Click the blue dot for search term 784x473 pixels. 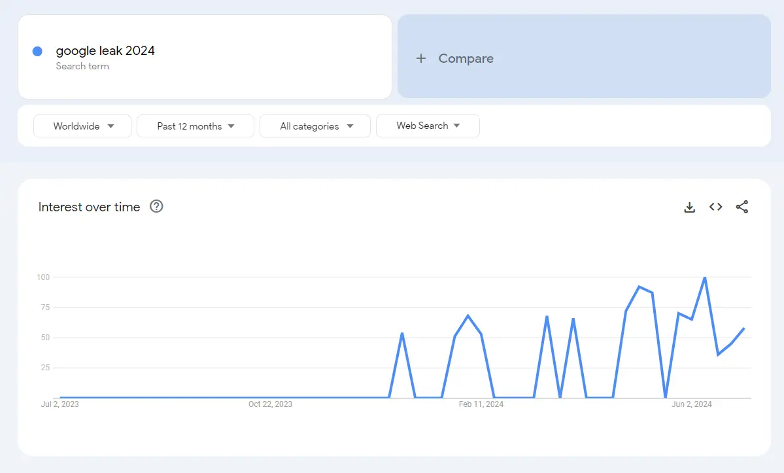(37, 51)
